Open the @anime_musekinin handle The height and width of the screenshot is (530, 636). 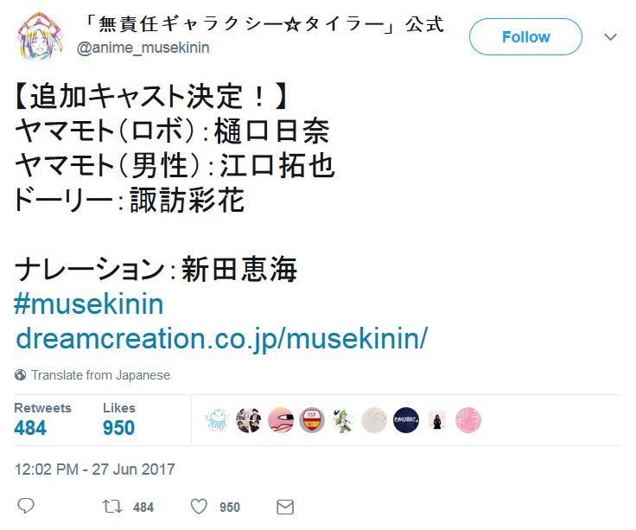click(143, 48)
